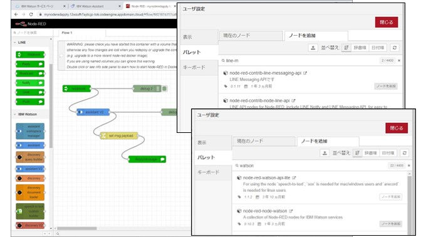The width and height of the screenshot is (421, 237).
Task: Select the パレット section in line-m dialog
Action: tap(199, 53)
